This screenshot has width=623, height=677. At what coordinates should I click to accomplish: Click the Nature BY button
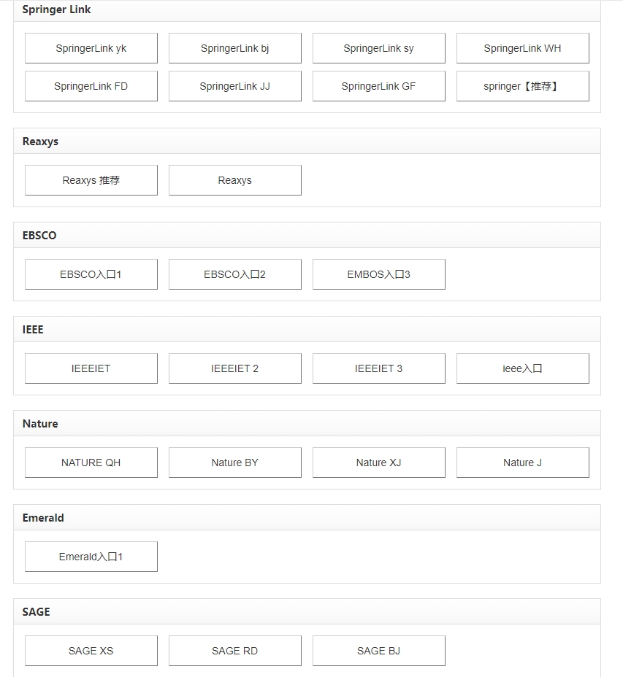(235, 463)
